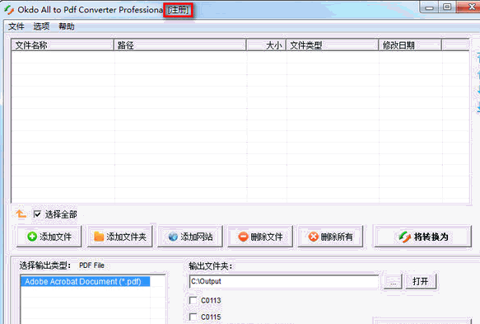Minimize the Okdo converter window

pos(430,7)
